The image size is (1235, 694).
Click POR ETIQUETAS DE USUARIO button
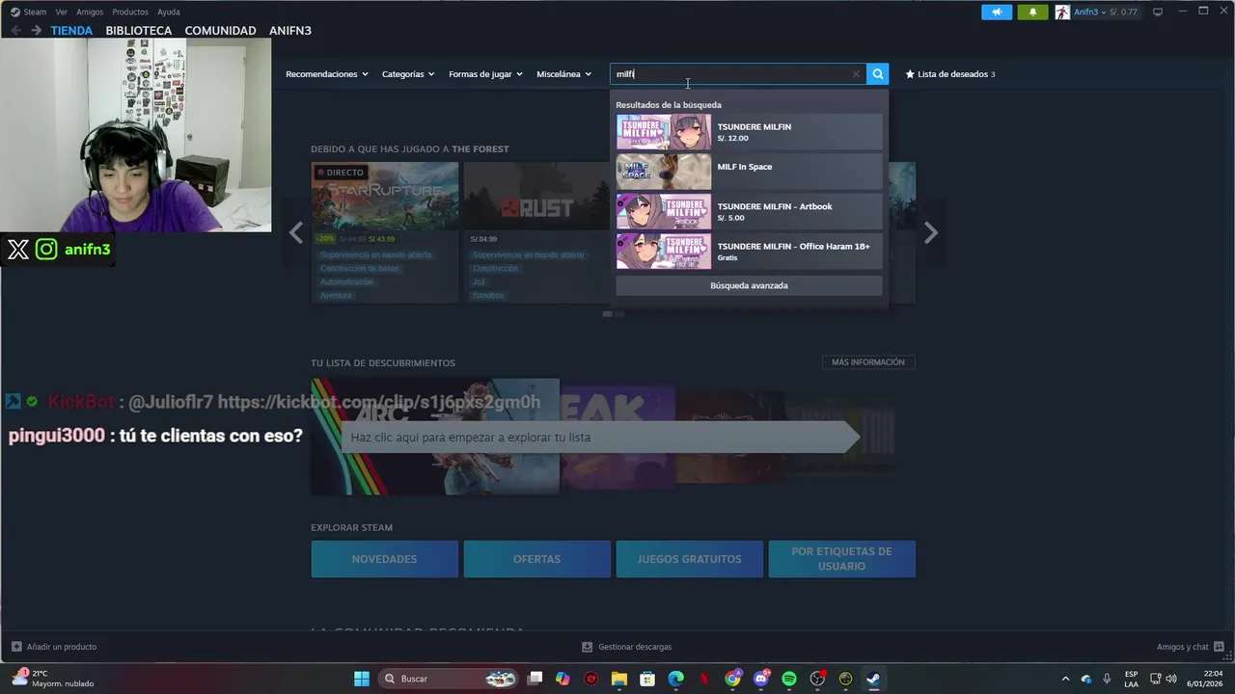pos(841,559)
